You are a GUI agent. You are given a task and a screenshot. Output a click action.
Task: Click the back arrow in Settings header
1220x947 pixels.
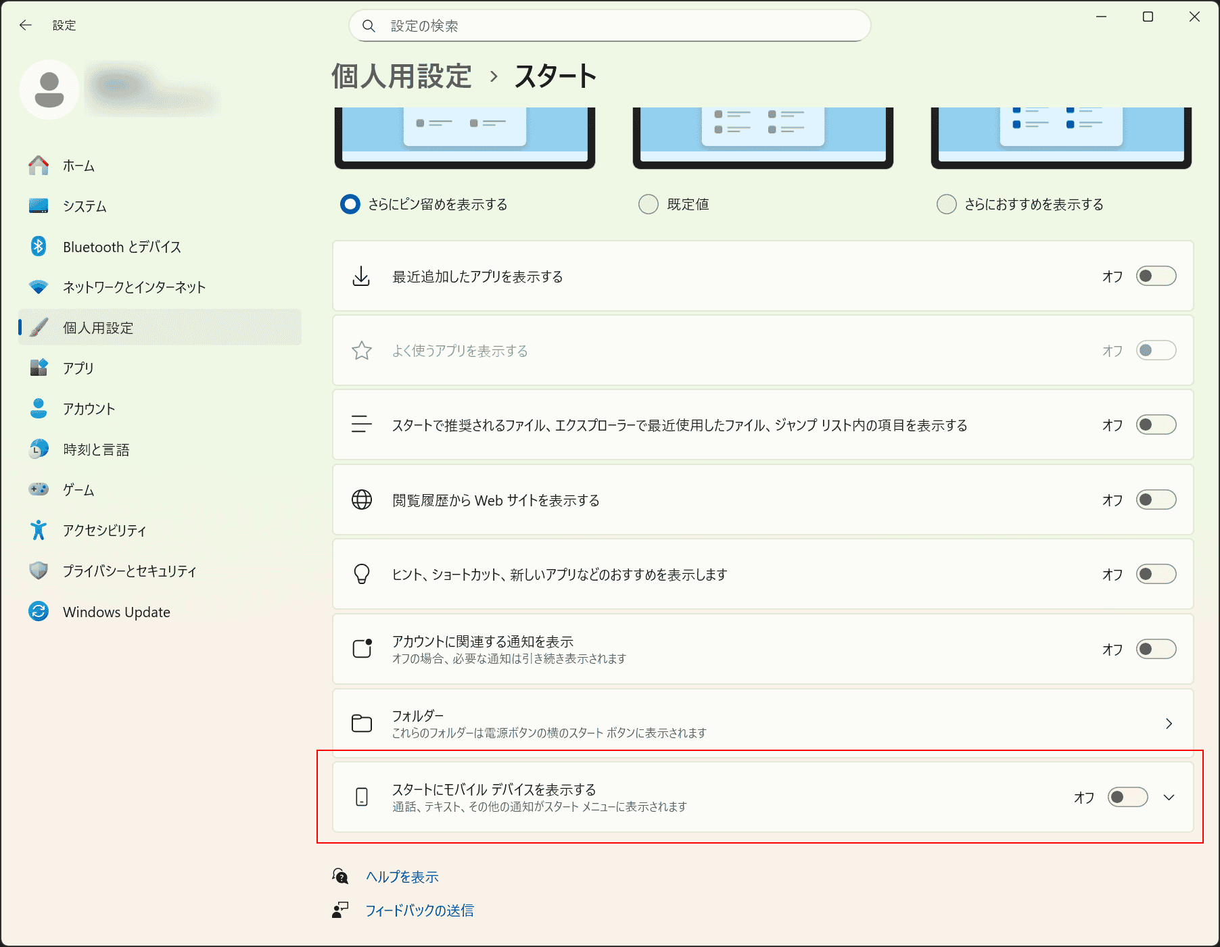click(26, 25)
